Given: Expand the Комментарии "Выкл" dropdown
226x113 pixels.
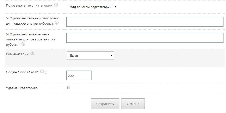Looking at the screenshot, I should click(x=90, y=55).
